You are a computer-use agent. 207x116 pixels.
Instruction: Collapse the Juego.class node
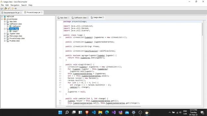point(5,29)
